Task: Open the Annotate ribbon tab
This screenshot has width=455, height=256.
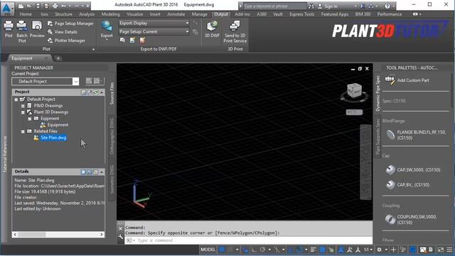Action: click(x=176, y=14)
